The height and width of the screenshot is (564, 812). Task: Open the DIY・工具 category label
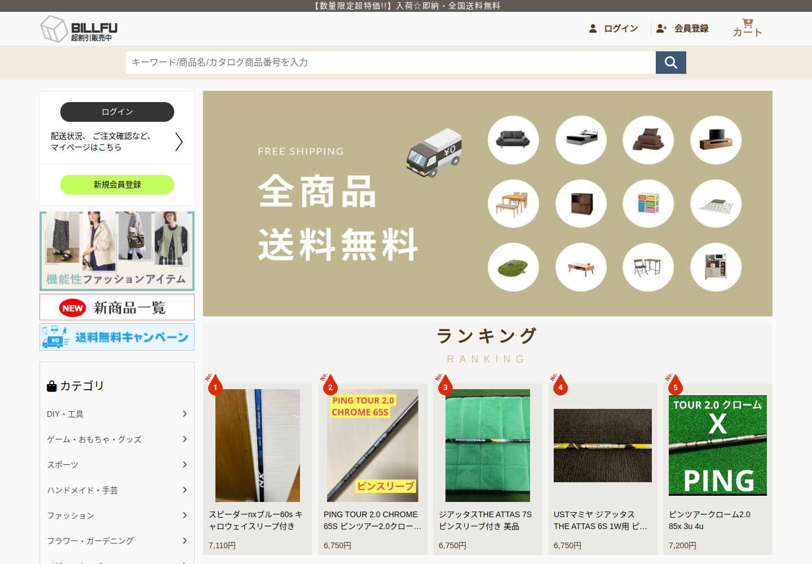65,414
